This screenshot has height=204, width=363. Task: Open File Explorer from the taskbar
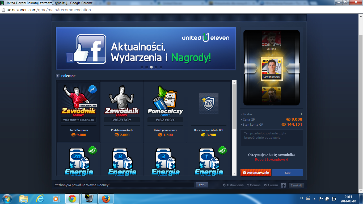click(x=24, y=199)
